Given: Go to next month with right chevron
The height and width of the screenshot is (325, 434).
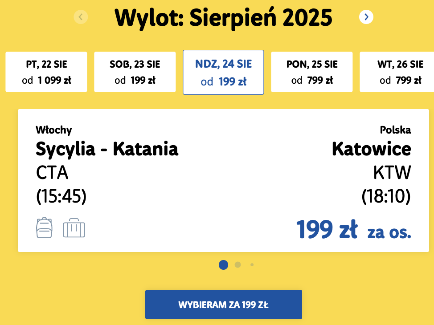Looking at the screenshot, I should coord(366,17).
